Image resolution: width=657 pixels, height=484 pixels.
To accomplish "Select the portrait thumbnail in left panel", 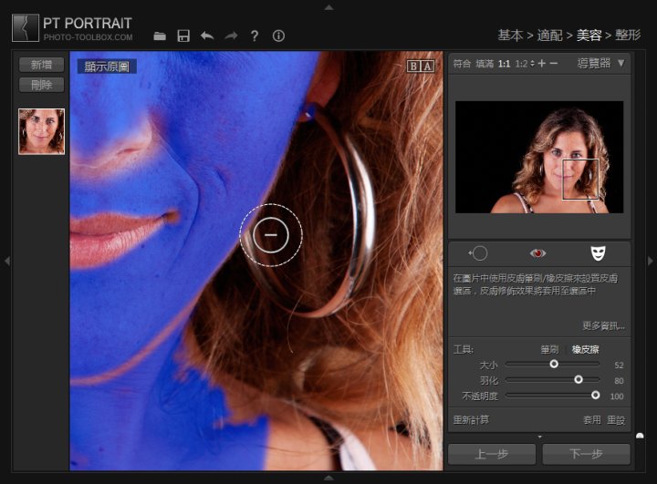I will [x=42, y=131].
